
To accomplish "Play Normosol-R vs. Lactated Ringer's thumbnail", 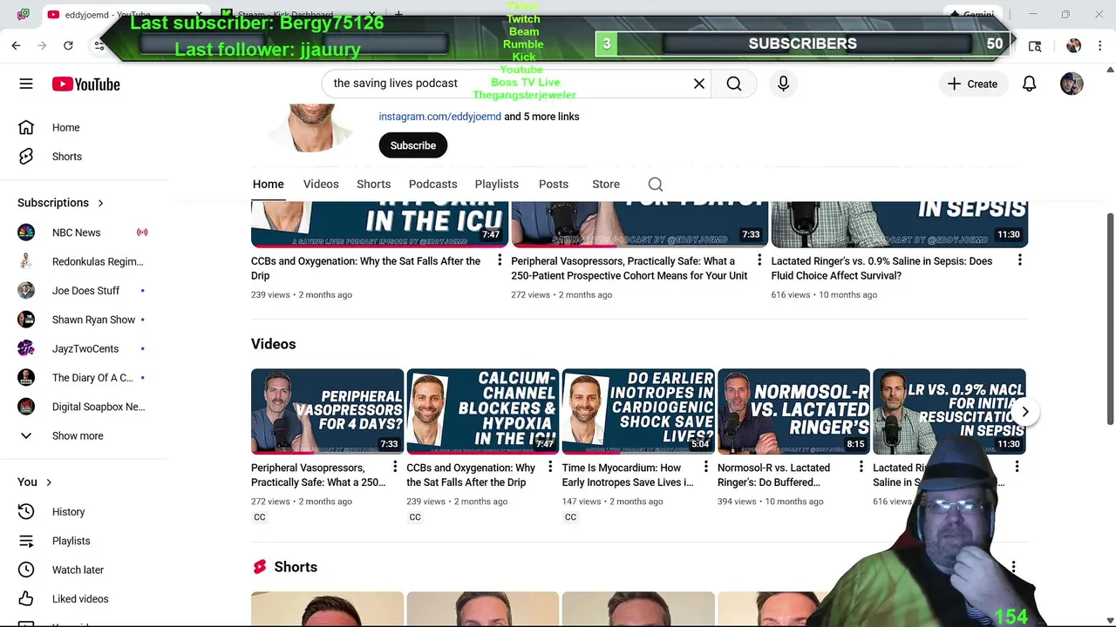I will [793, 411].
